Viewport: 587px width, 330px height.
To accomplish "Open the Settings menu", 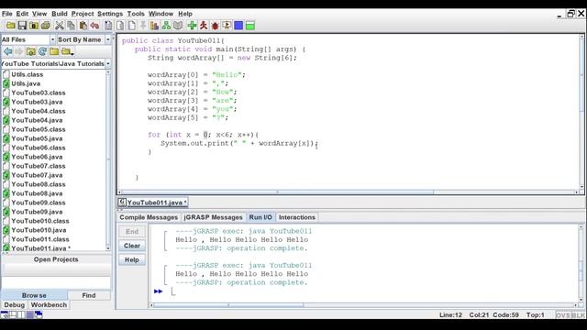I will (110, 14).
